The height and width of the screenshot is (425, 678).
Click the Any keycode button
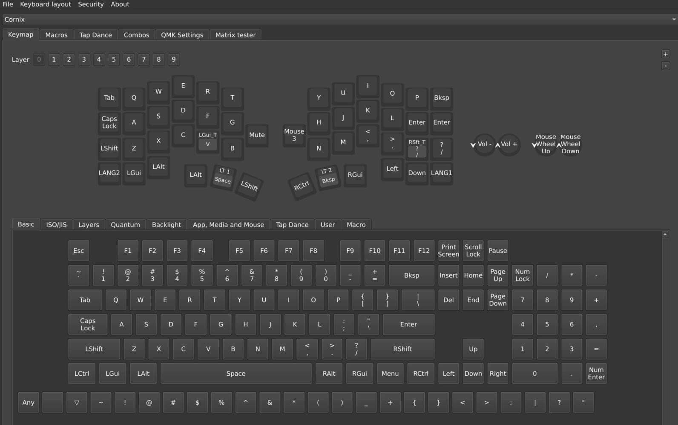pyautogui.click(x=29, y=402)
